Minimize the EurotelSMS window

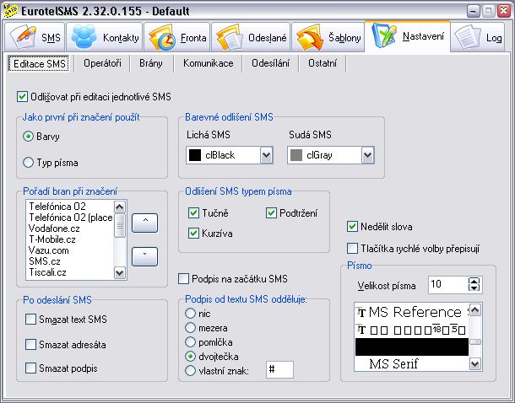tap(474, 11)
